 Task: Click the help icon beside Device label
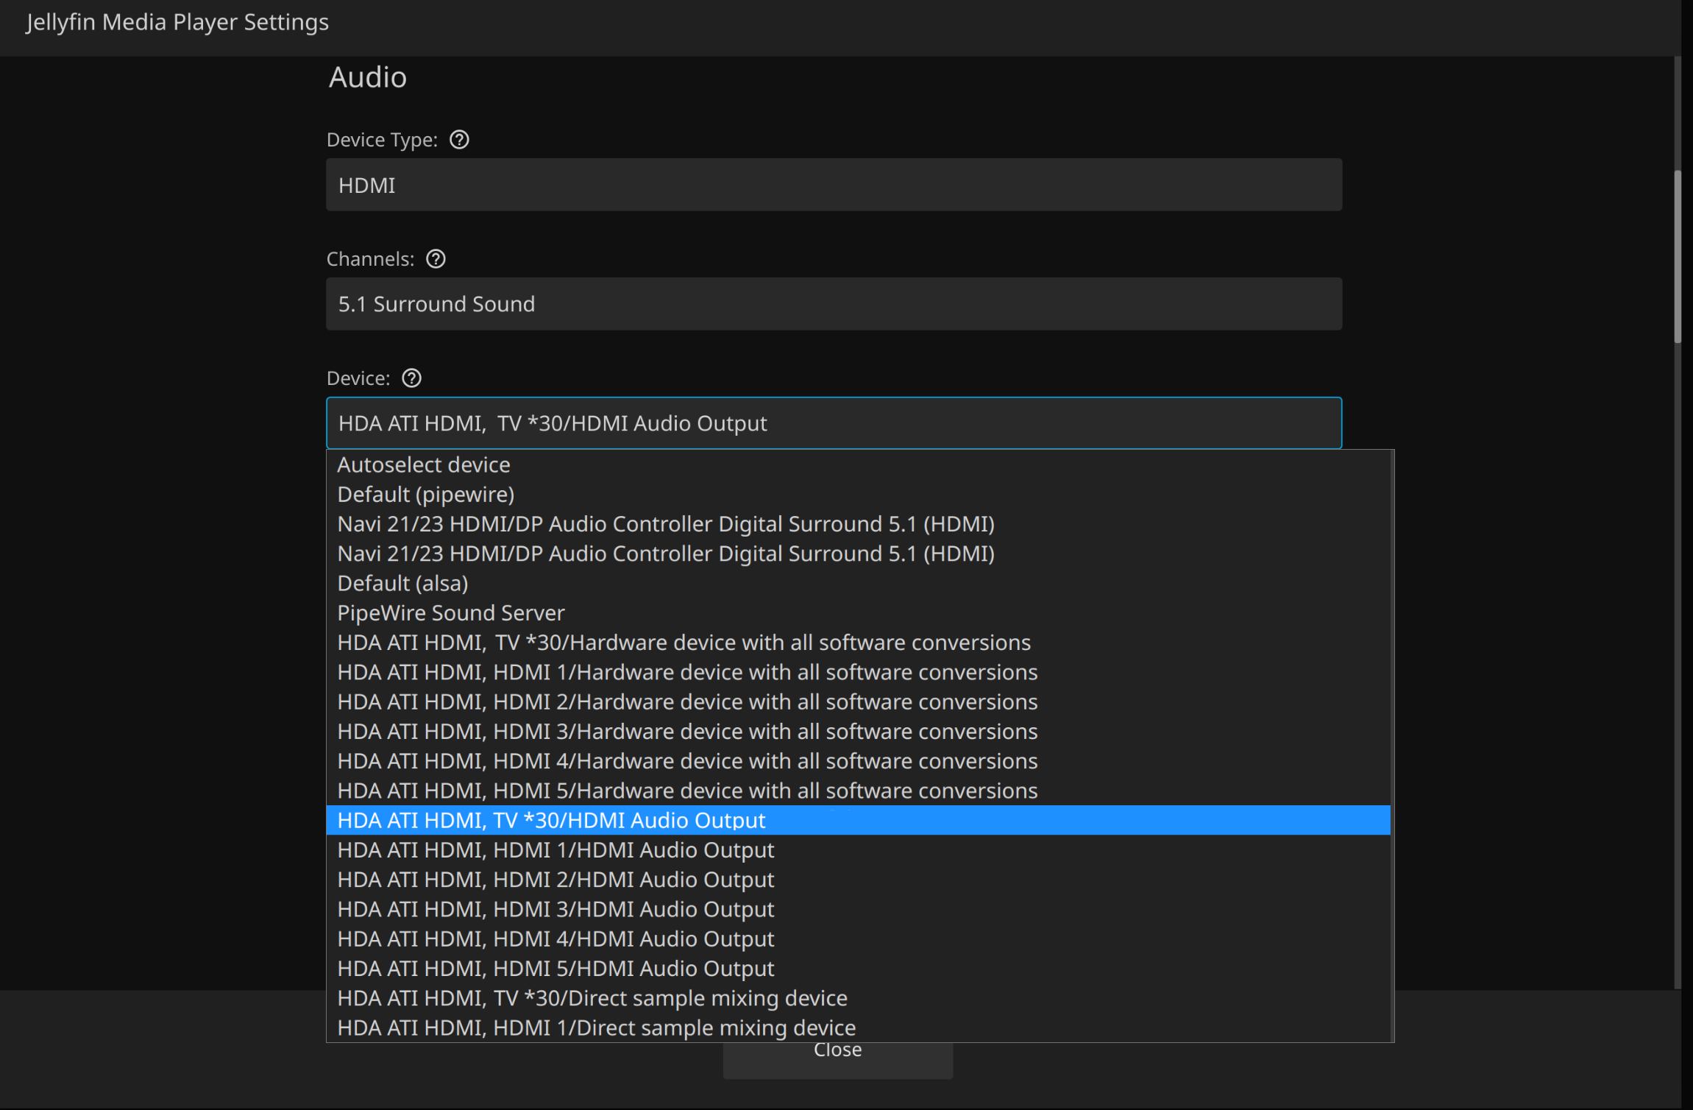[x=411, y=378]
